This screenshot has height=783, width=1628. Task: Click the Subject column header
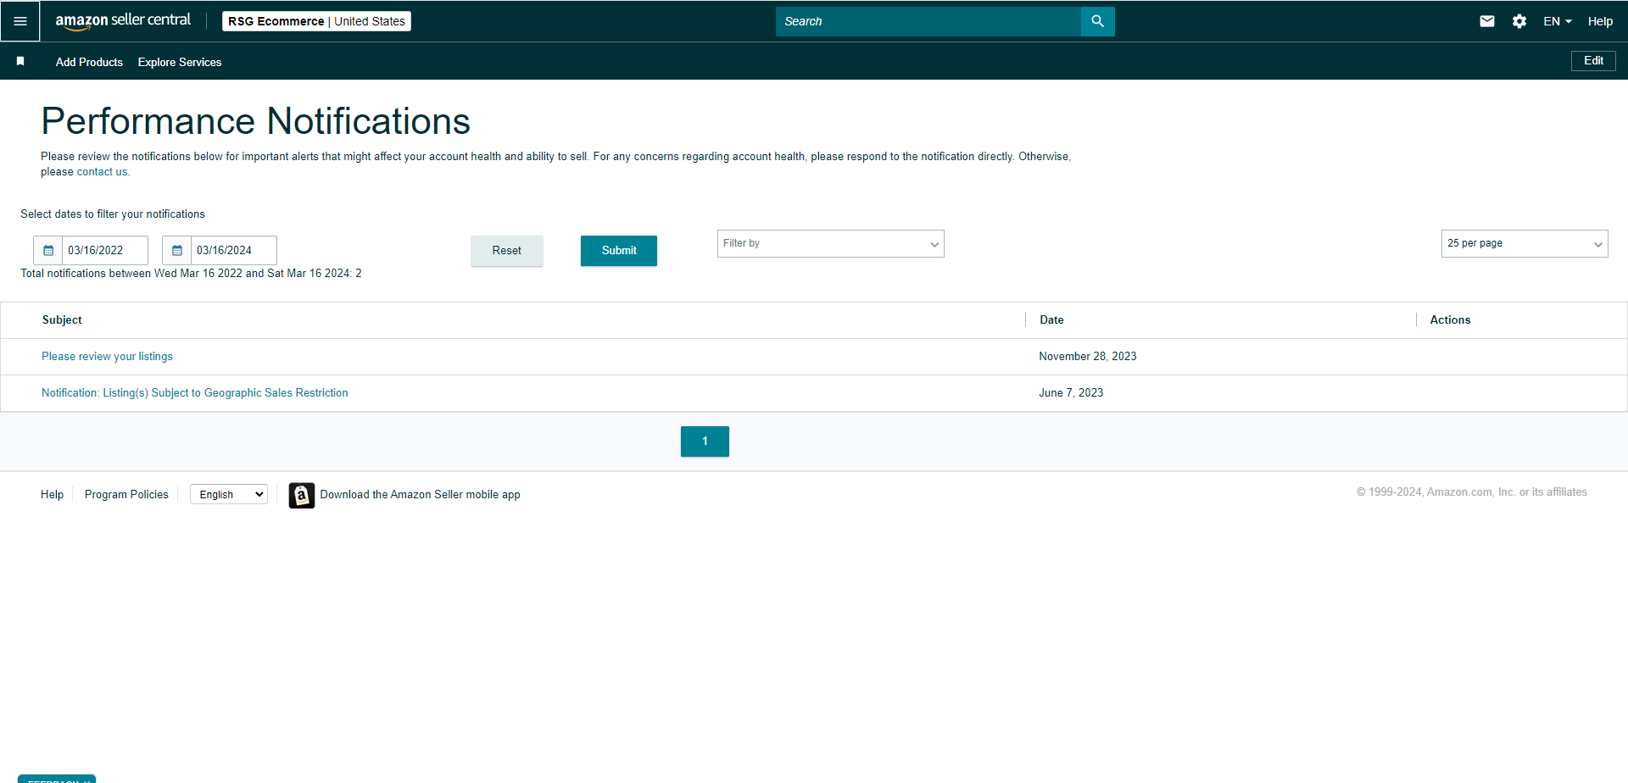point(62,320)
